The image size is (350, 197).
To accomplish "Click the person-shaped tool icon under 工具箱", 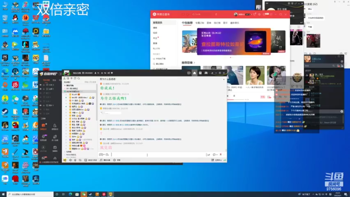I will pyautogui.click(x=55, y=127).
